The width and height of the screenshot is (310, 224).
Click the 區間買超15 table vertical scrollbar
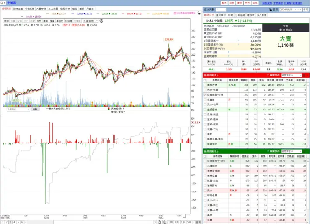tap(307, 115)
